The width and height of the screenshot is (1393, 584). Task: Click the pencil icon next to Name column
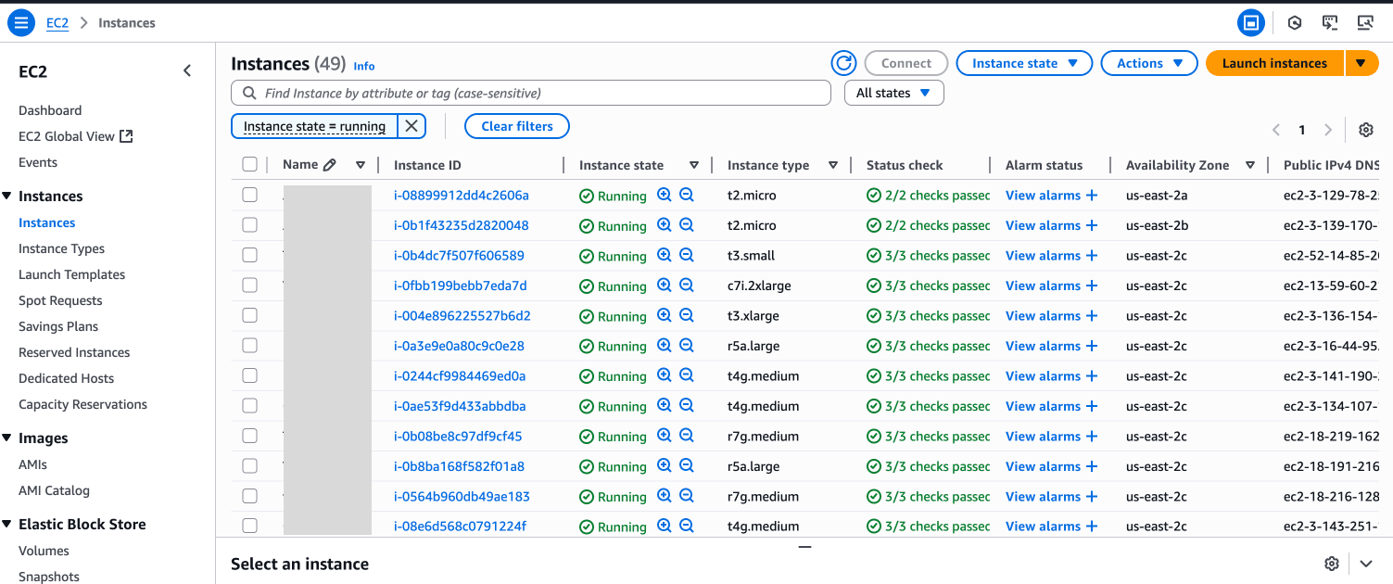point(331,164)
